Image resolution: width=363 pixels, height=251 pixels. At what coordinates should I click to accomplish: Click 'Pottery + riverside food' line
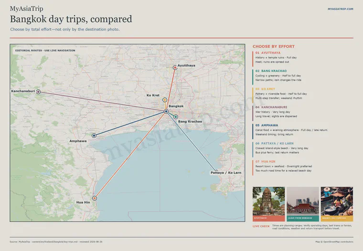click(x=281, y=94)
